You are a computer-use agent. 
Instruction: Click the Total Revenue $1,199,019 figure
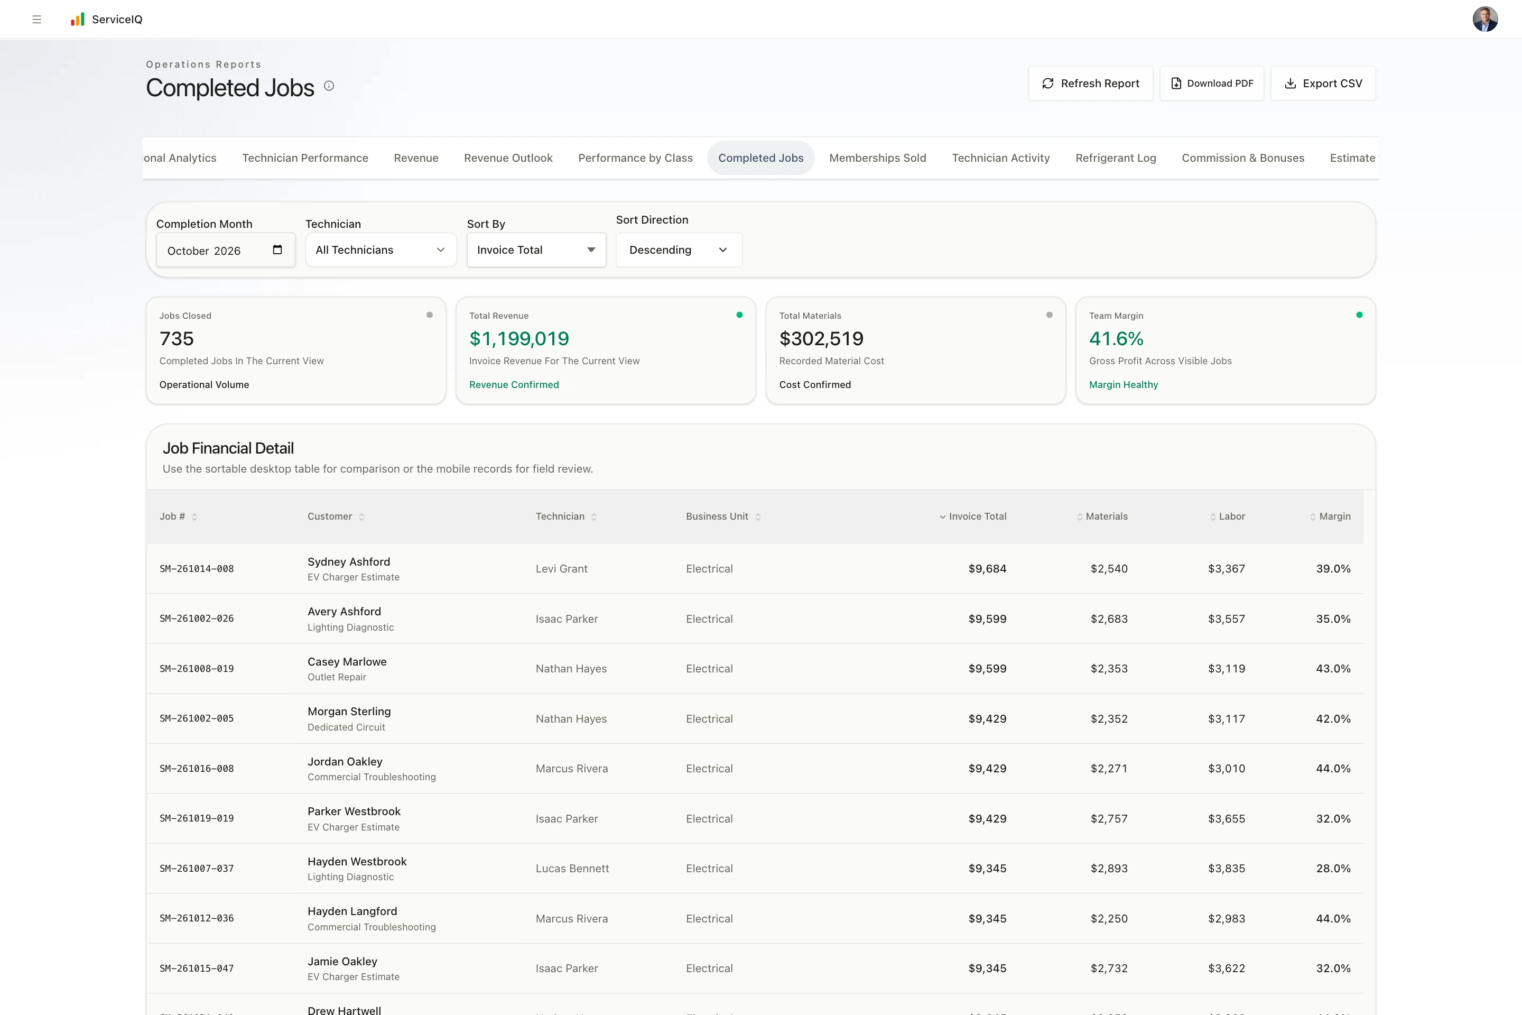click(519, 338)
